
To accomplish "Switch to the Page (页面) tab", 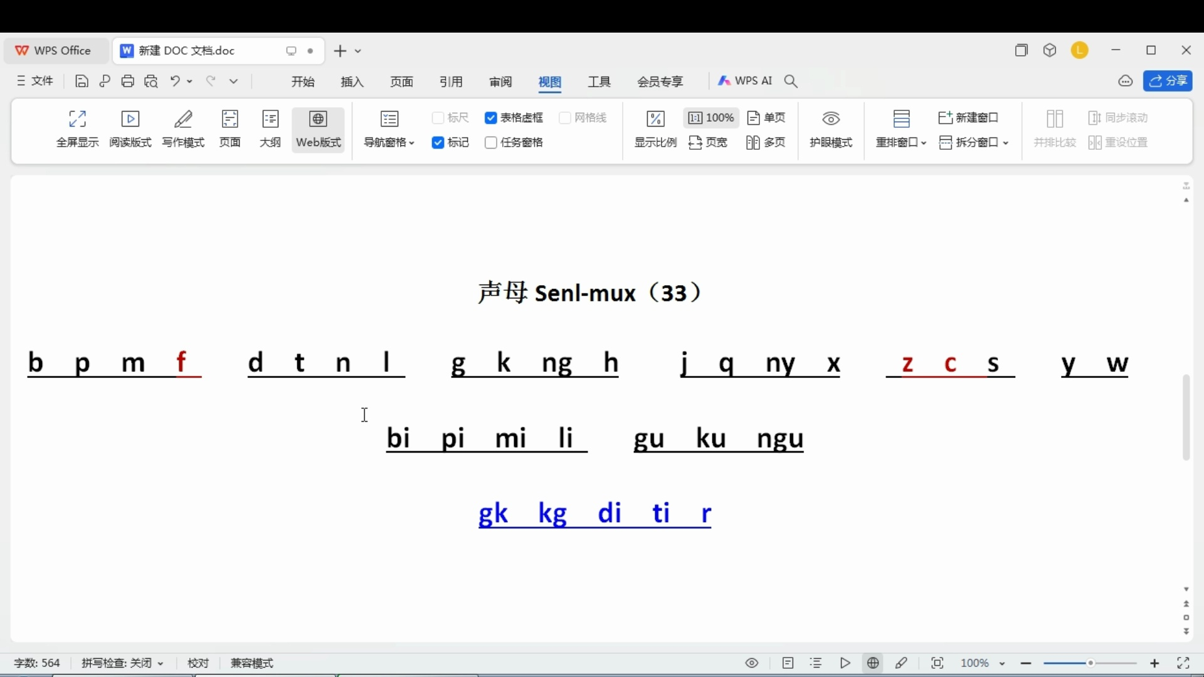I will 402,82.
